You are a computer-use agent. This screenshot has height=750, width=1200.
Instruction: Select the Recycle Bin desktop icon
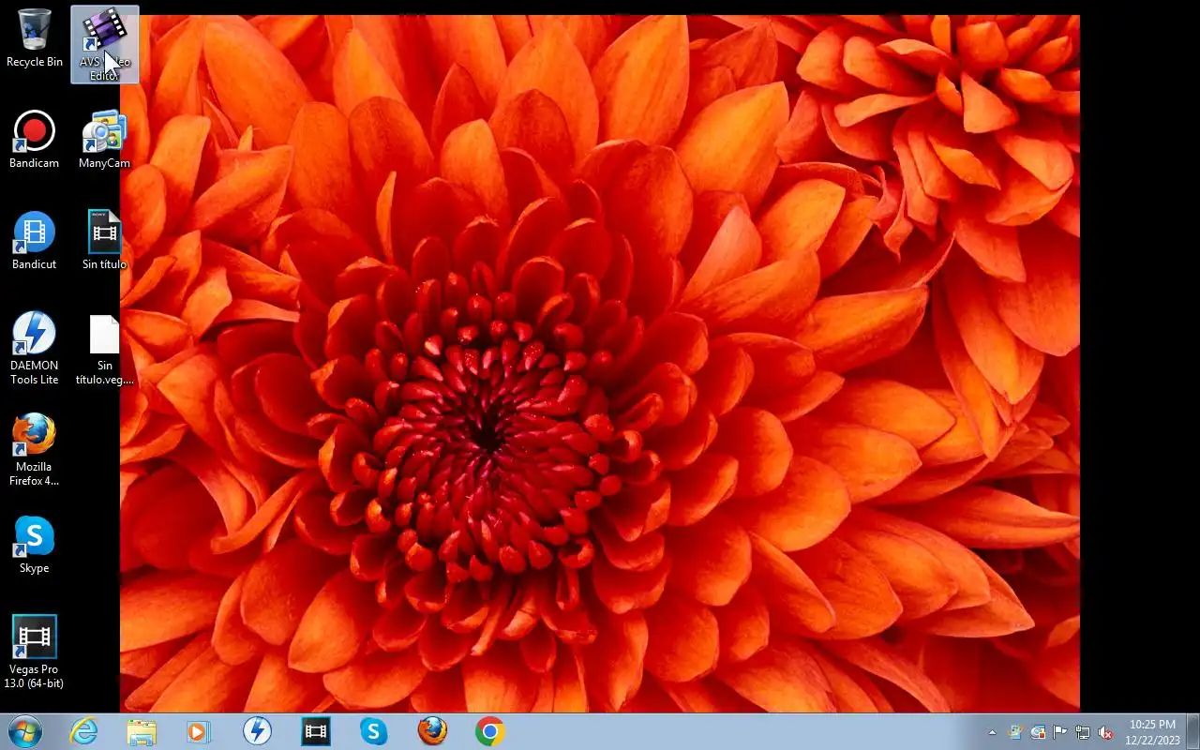point(35,37)
